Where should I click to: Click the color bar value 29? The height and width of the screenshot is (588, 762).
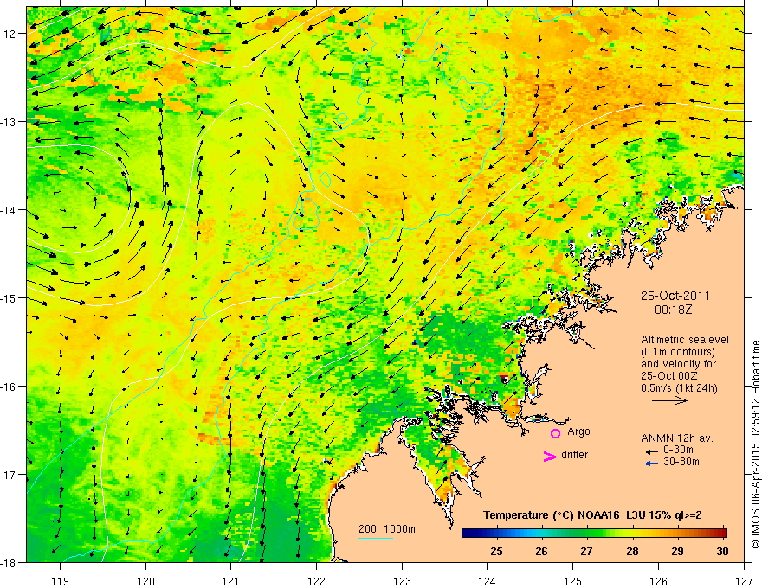pyautogui.click(x=677, y=552)
